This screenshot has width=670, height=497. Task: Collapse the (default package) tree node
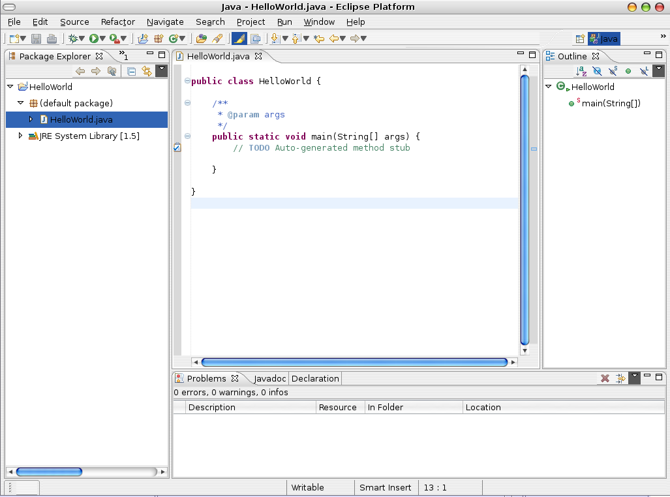point(20,102)
